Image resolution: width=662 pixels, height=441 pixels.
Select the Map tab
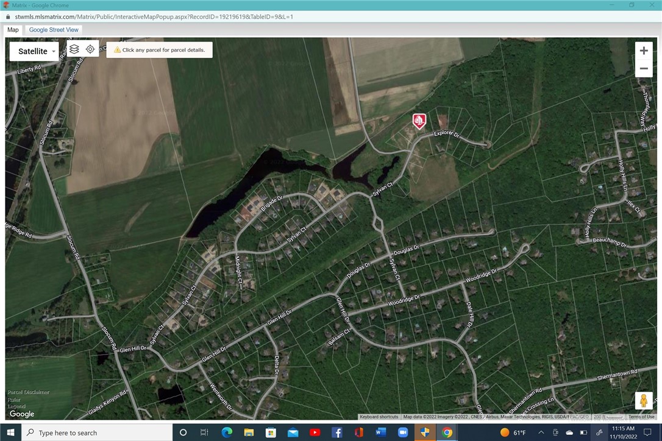[x=13, y=30]
